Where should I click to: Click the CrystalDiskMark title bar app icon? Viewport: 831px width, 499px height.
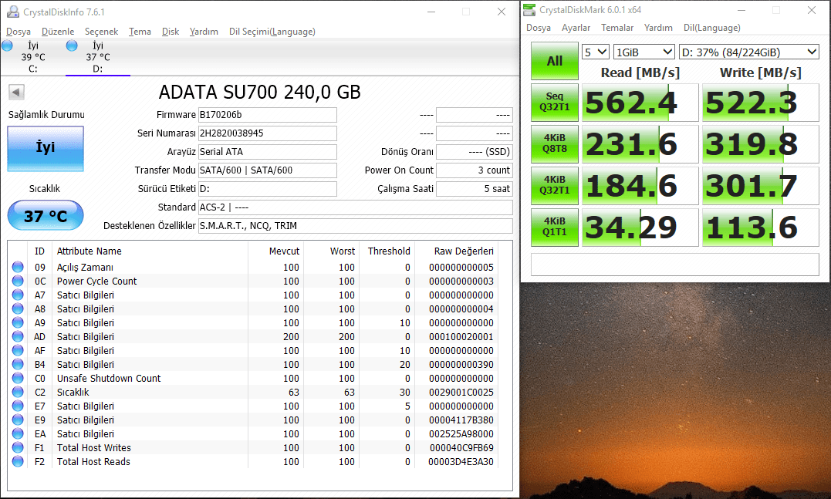pyautogui.click(x=529, y=10)
